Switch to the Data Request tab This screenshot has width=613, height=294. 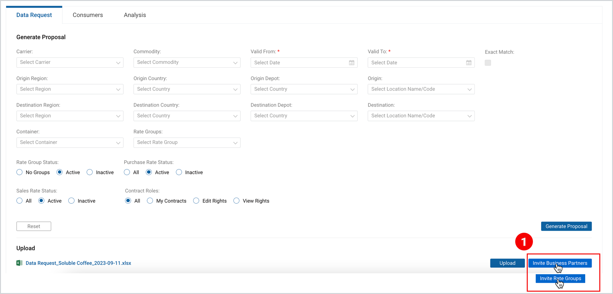click(x=34, y=15)
